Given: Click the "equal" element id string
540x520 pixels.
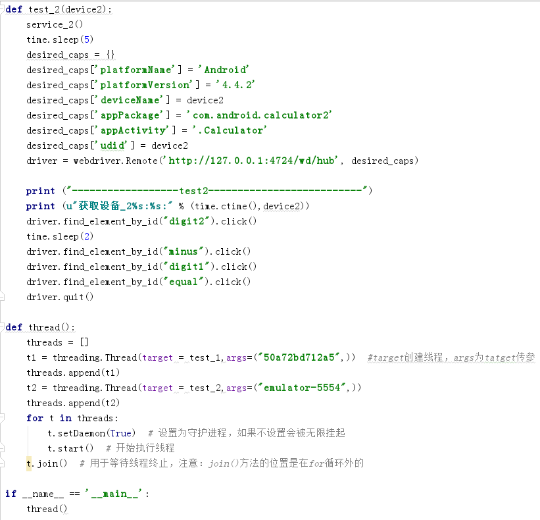Looking at the screenshot, I should point(184,282).
